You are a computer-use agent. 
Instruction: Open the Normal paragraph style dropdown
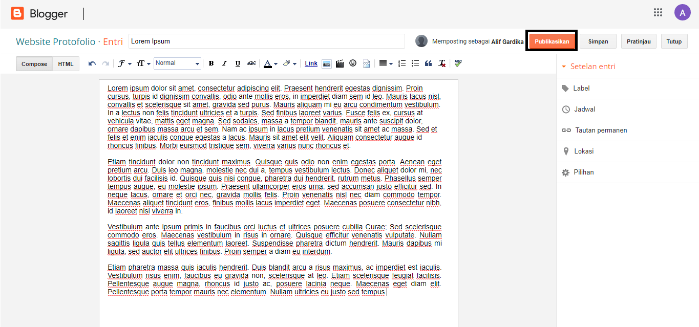coord(177,63)
